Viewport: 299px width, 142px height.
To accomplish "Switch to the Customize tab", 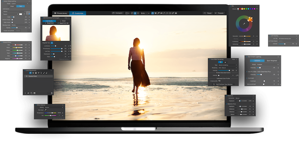I will [x=78, y=13].
